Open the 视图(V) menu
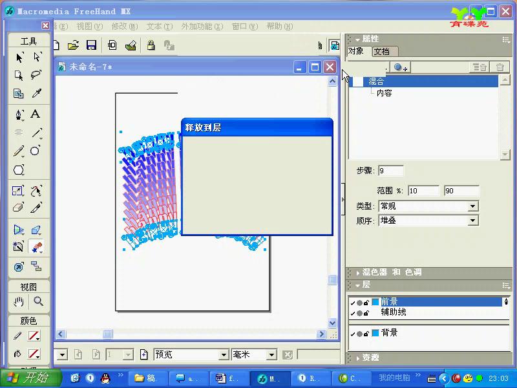Viewport: 517px width, 388px height. pyautogui.click(x=90, y=27)
